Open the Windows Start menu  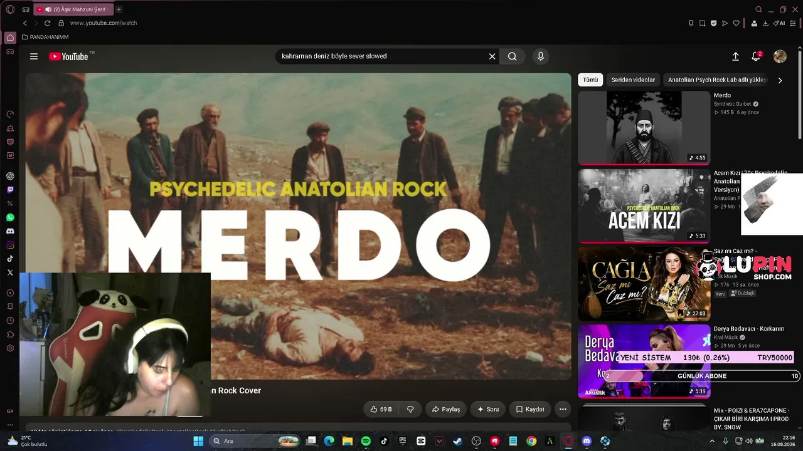point(198,441)
